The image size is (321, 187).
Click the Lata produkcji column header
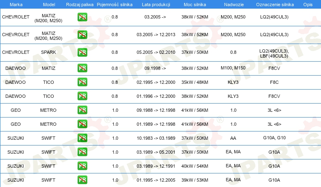tap(156, 5)
